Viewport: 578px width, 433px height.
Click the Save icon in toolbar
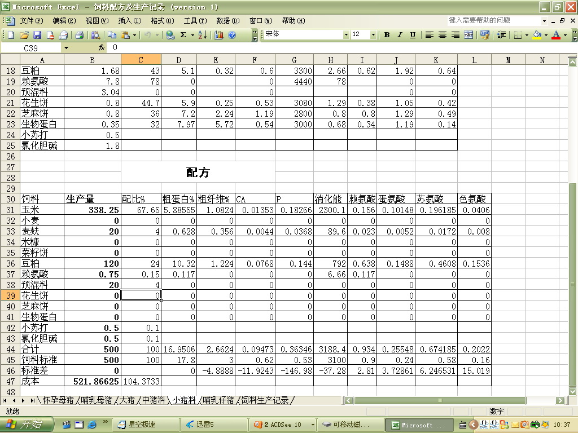(37, 35)
